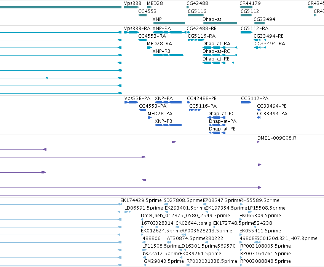The image size is (324, 267).
Task: Select the CG33494-RB transcript label
Action: [268, 36]
